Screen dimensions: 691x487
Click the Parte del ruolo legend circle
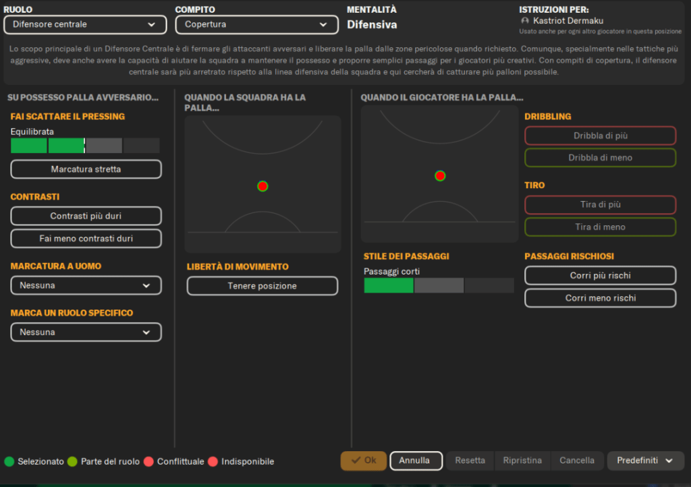click(72, 461)
